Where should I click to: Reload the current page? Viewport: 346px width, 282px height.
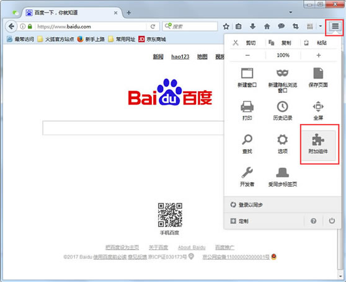(153, 27)
